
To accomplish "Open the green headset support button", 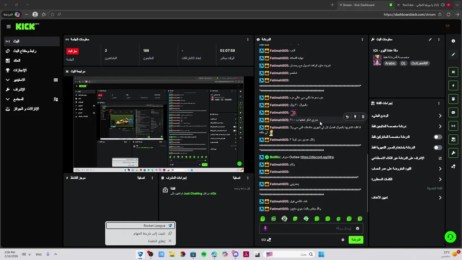I will (450, 237).
